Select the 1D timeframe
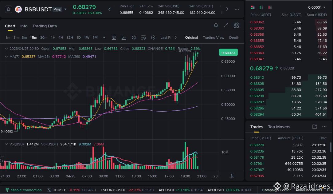 pos(78,38)
